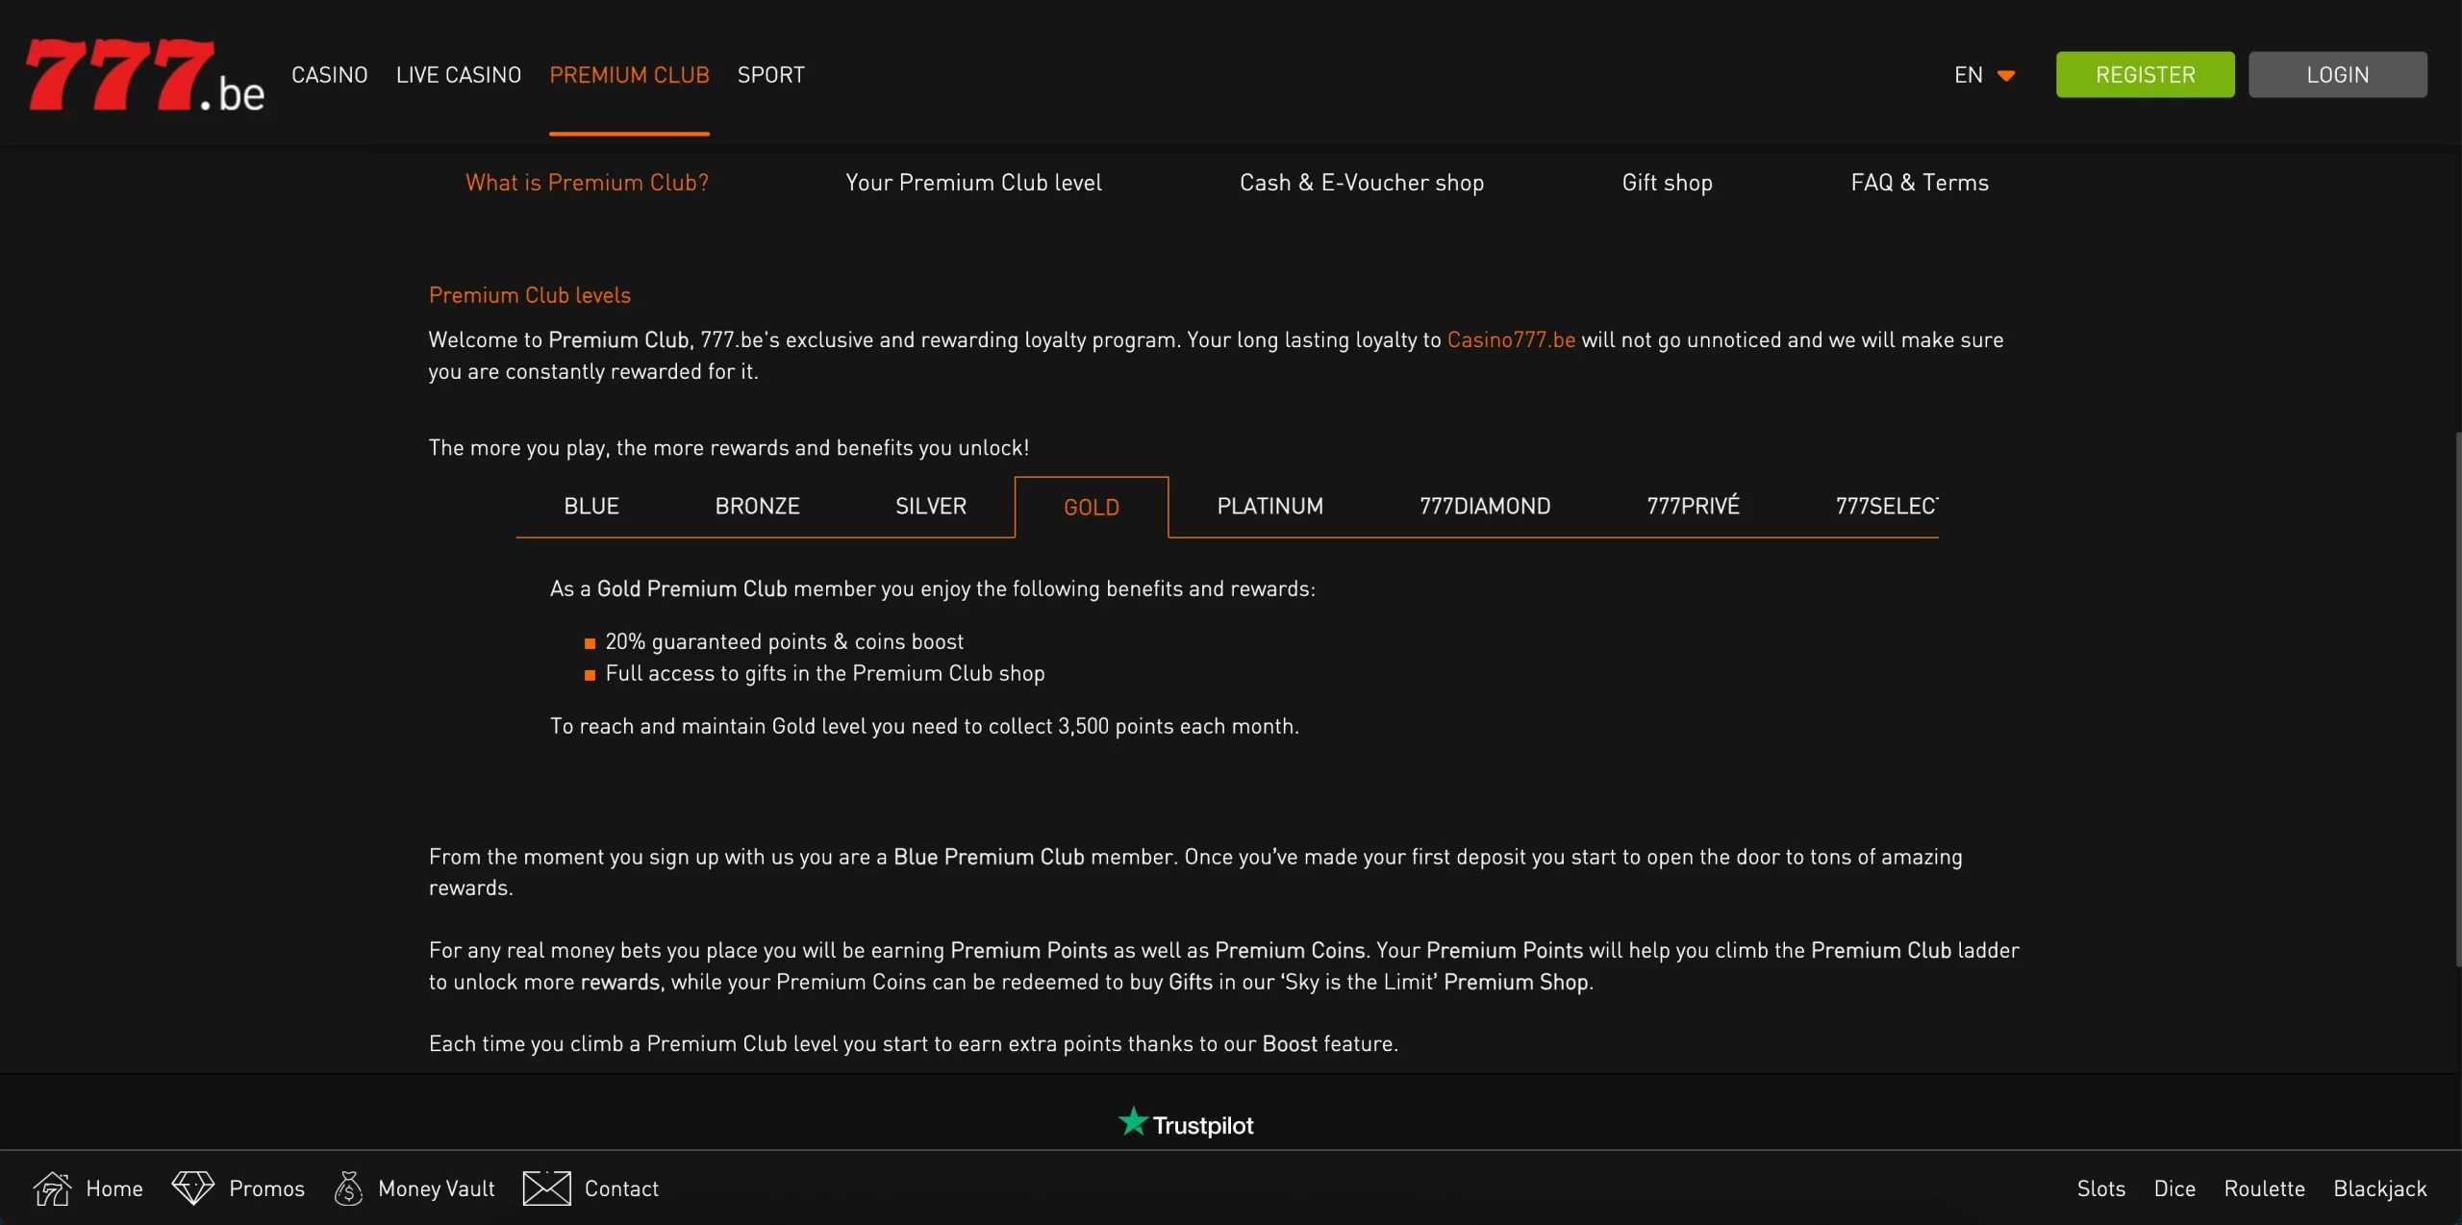Viewport: 2462px width, 1225px height.
Task: Select 'What is Premium Club?' tab
Action: [x=587, y=183]
